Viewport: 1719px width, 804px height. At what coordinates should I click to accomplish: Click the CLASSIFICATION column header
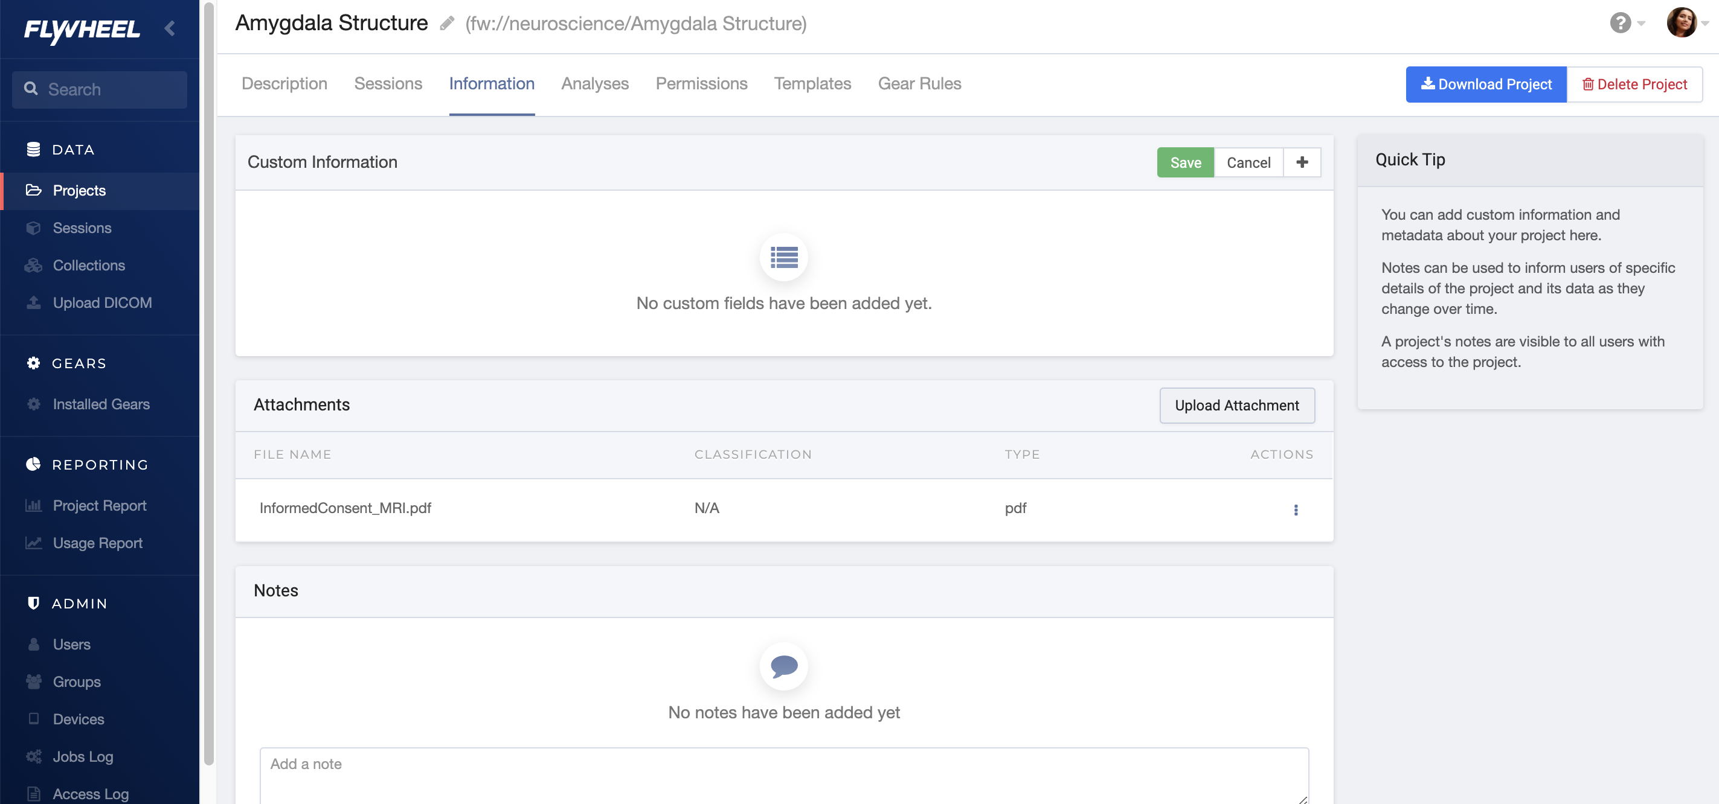click(753, 454)
